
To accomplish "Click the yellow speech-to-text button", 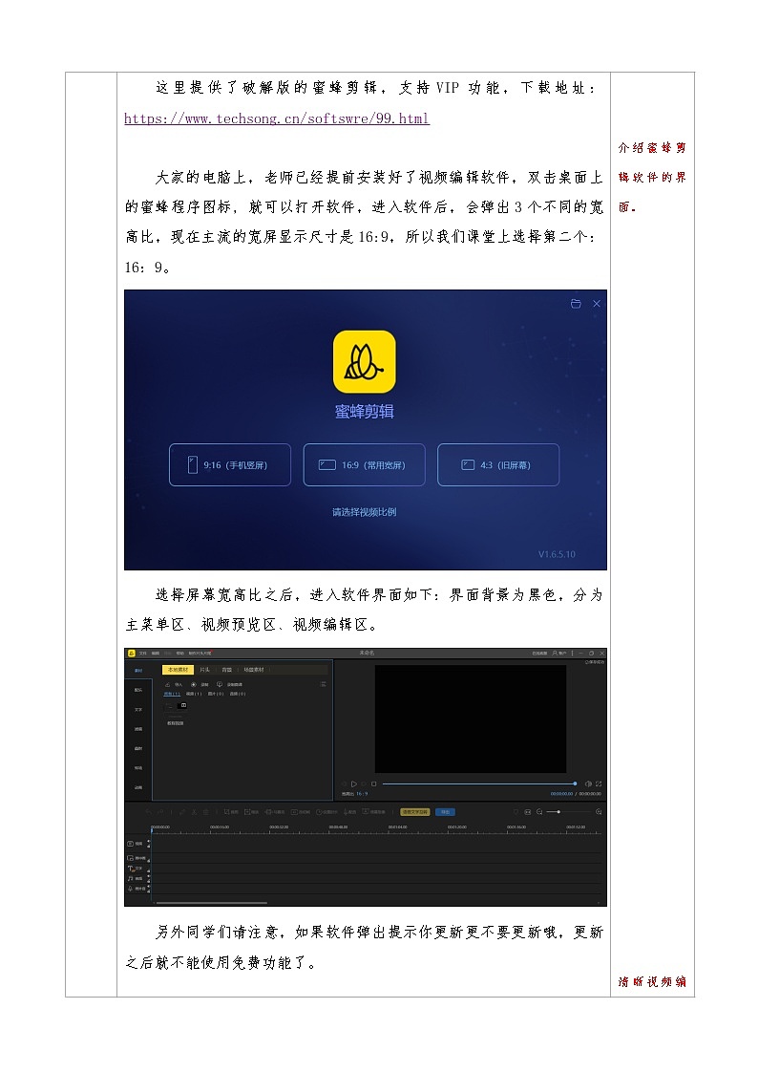I will tap(415, 812).
